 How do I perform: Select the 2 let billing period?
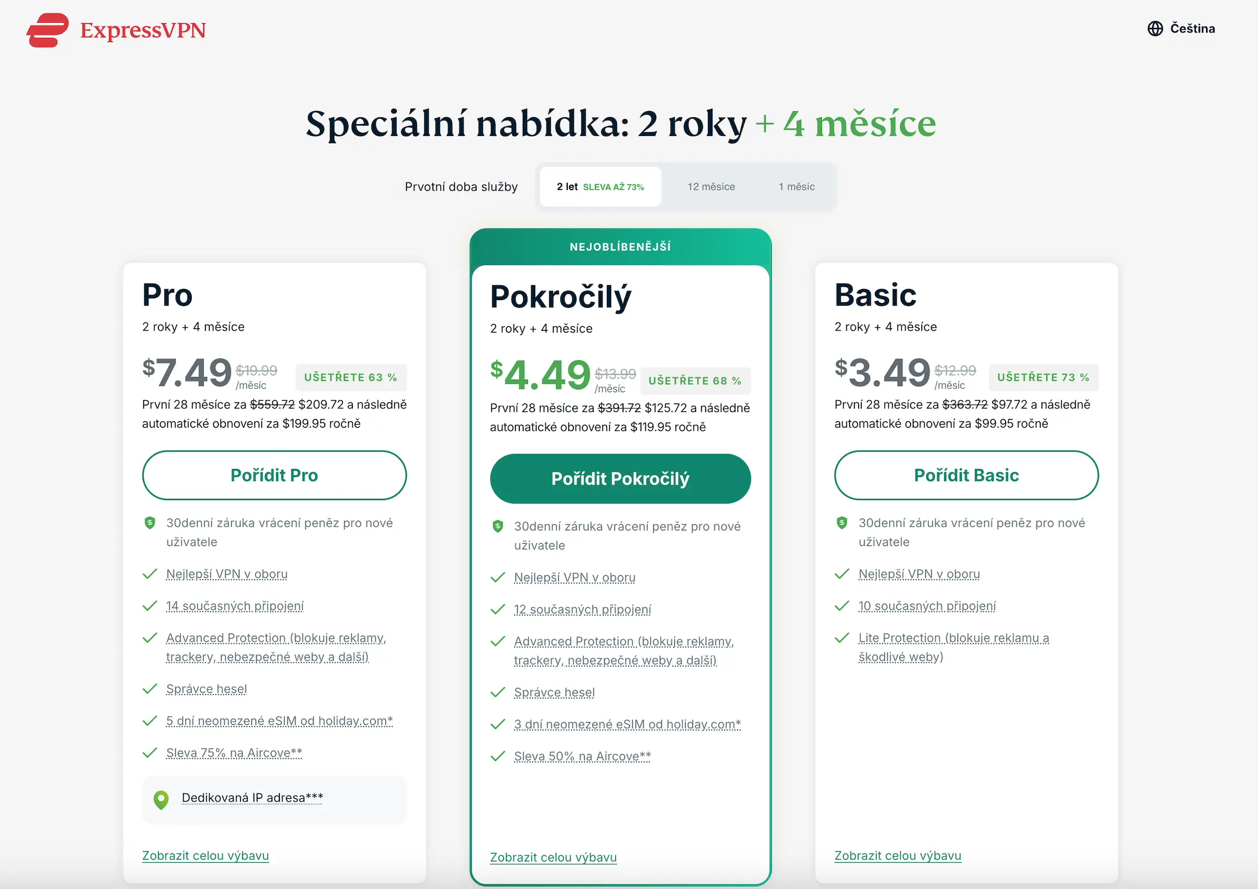click(x=600, y=186)
